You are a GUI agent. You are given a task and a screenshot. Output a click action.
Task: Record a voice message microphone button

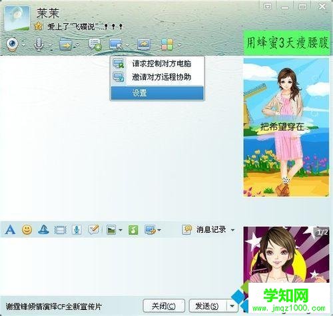77,230
